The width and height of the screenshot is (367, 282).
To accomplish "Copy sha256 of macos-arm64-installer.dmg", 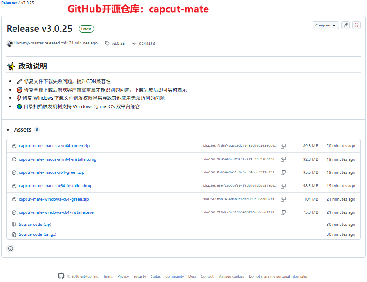I will pyautogui.click(x=283, y=159).
